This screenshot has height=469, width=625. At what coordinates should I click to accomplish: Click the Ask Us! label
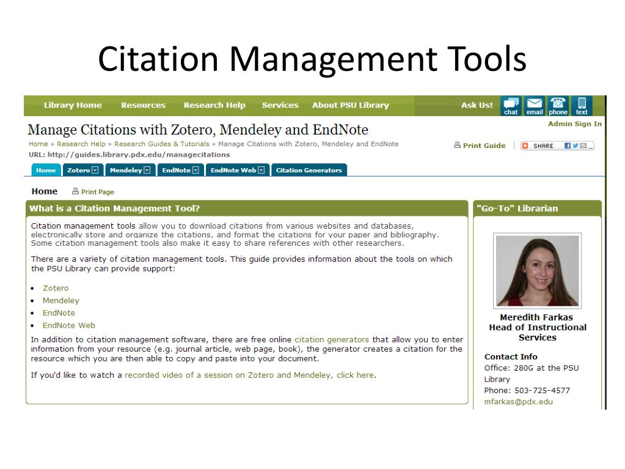pos(477,105)
